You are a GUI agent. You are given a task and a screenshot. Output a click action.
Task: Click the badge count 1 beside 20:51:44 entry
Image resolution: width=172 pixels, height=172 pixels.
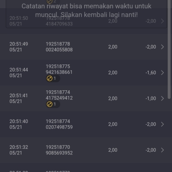tap(55, 78)
